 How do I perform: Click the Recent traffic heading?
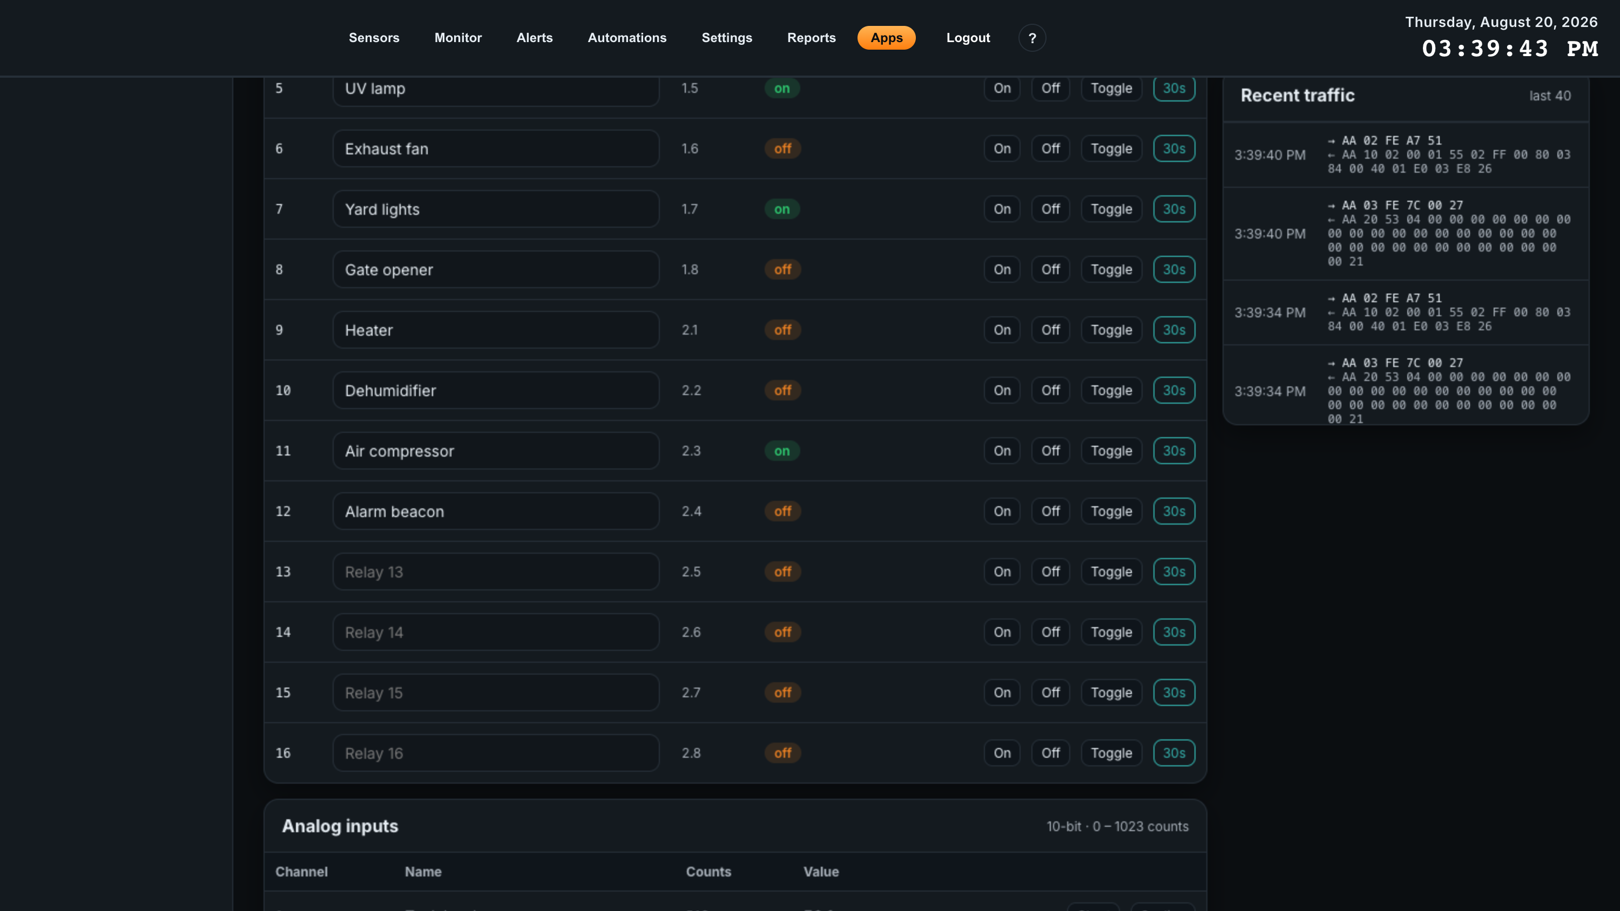[1298, 96]
